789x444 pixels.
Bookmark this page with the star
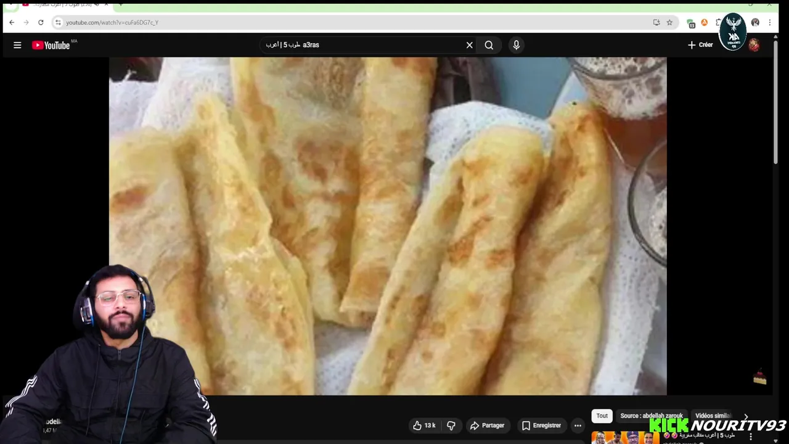pos(669,22)
